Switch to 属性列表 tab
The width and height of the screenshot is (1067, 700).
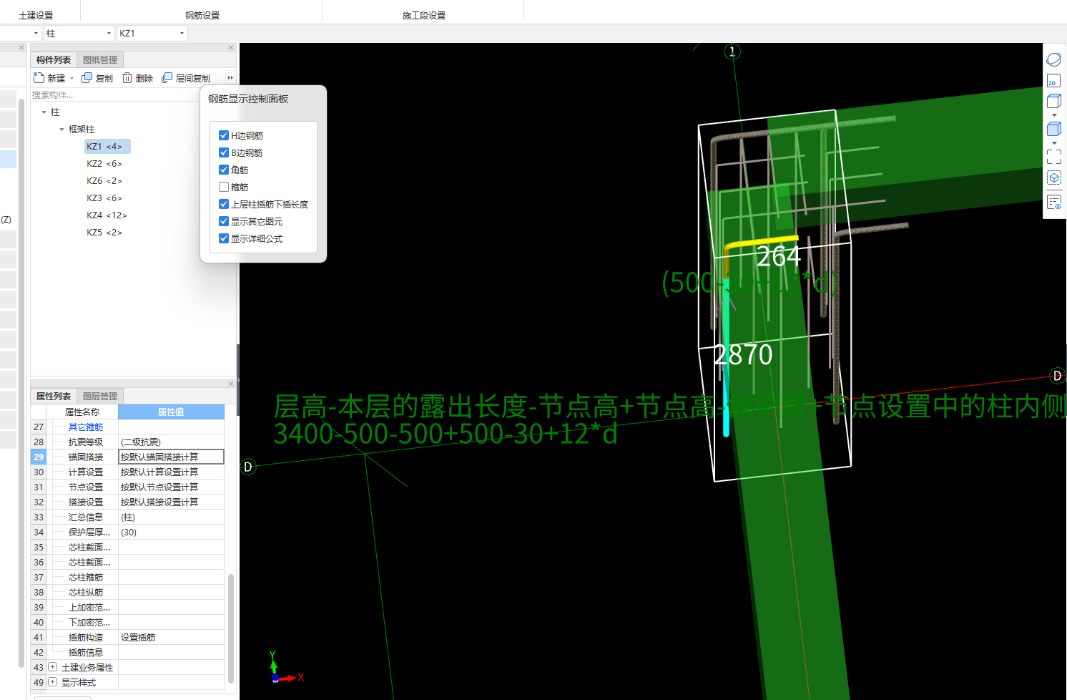click(54, 396)
